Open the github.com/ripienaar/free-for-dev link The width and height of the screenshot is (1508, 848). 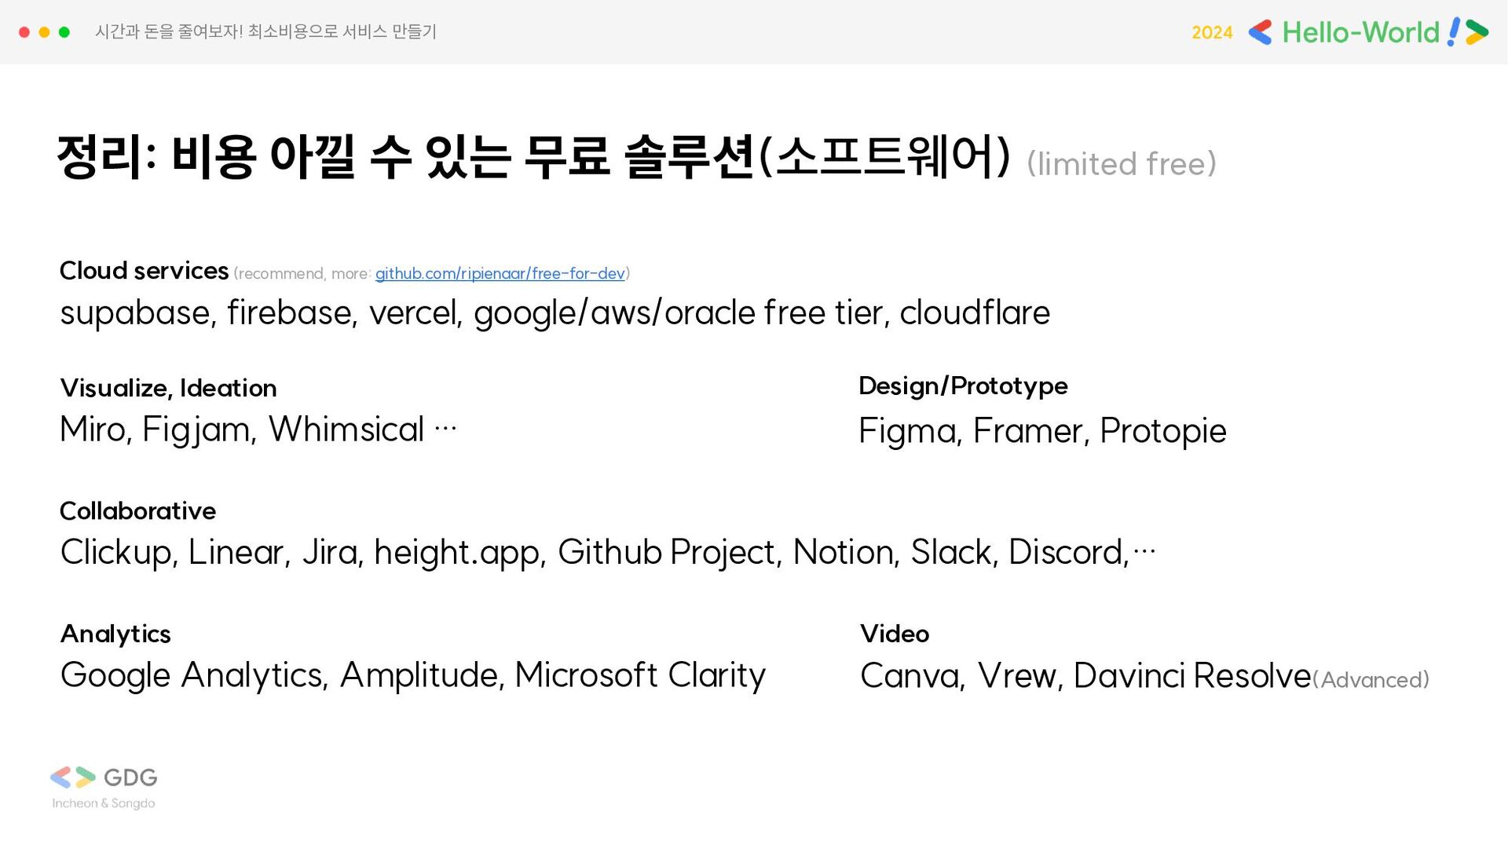point(500,273)
